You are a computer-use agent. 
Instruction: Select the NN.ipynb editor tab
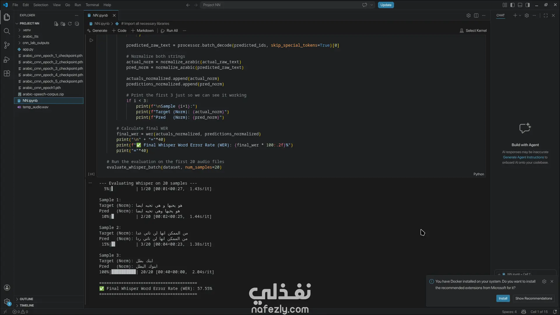100,15
